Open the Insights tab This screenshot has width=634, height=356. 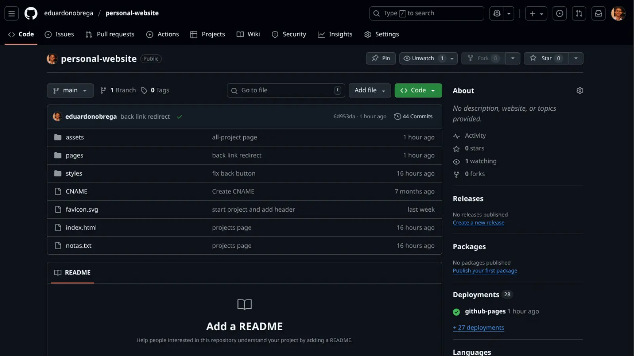click(335, 34)
